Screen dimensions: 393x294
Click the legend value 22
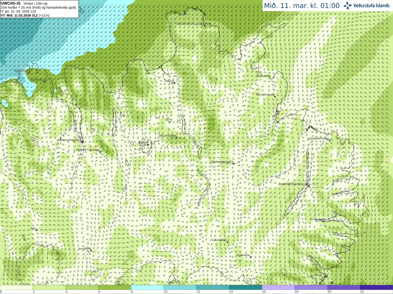tap(362, 292)
